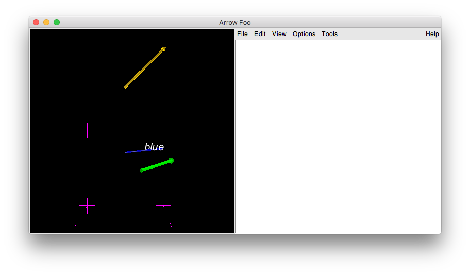The image size is (470, 275).
Task: Open the View menu
Action: [279, 34]
